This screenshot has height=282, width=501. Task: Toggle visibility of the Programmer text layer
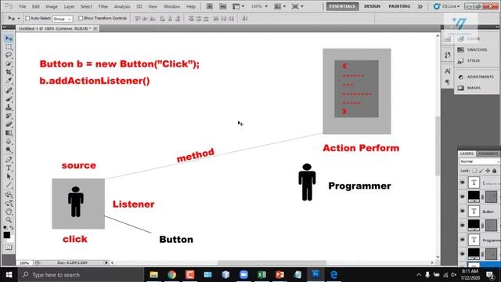pyautogui.click(x=463, y=240)
